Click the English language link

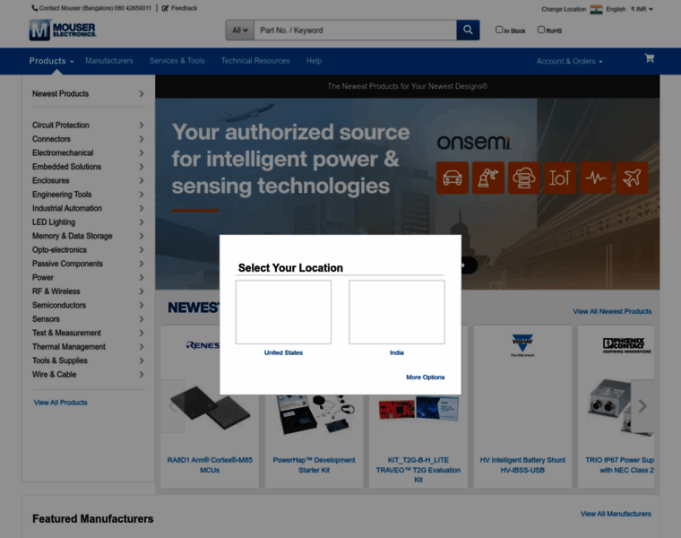pos(616,9)
